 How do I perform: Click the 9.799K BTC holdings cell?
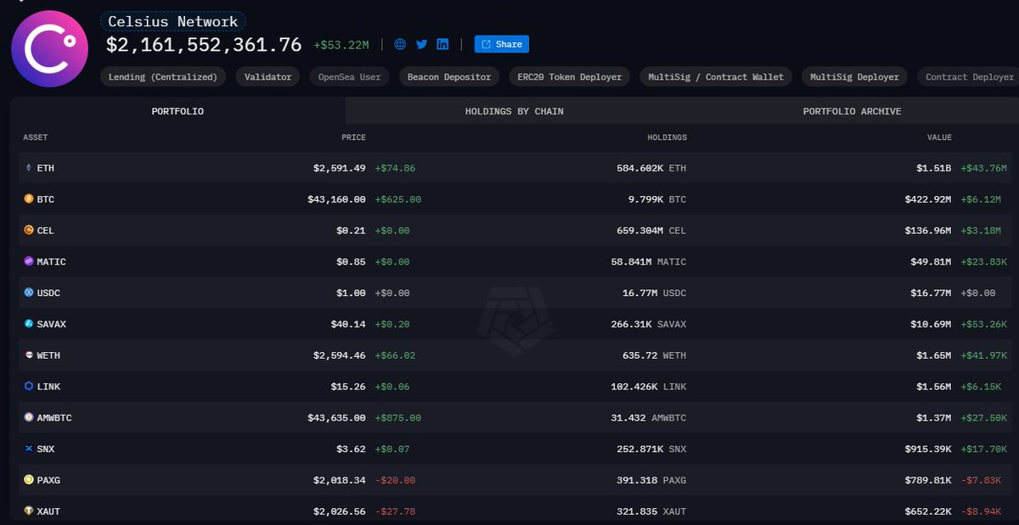657,199
